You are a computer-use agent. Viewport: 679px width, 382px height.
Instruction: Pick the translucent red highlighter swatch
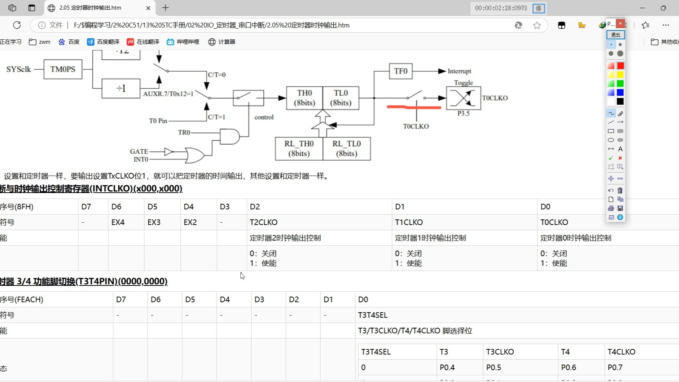point(611,66)
